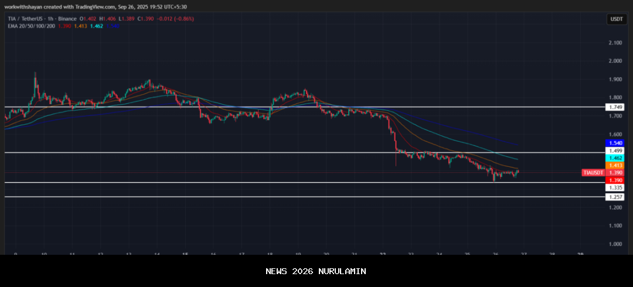
Task: Click the 1.499 horizontal line price label
Action: click(x=615, y=151)
